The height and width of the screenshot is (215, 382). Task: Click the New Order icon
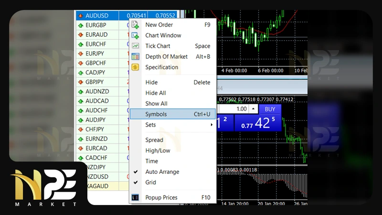point(135,25)
